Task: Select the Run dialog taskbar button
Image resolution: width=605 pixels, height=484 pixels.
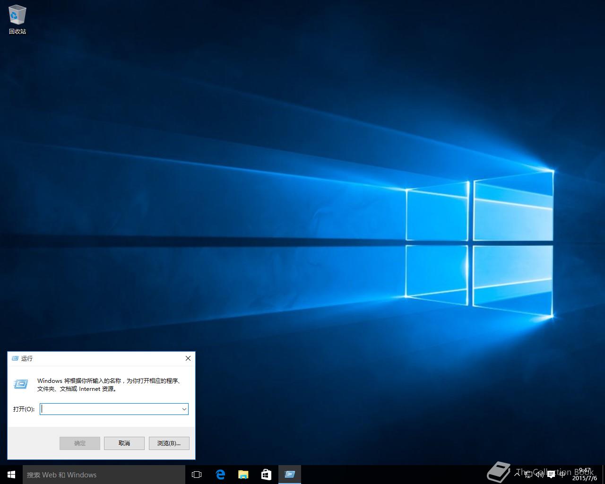Action: [x=290, y=475]
